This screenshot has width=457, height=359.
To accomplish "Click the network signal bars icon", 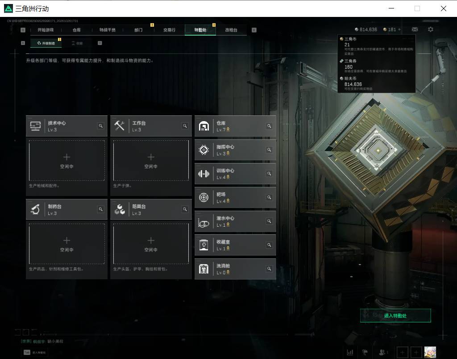I will coord(350,352).
